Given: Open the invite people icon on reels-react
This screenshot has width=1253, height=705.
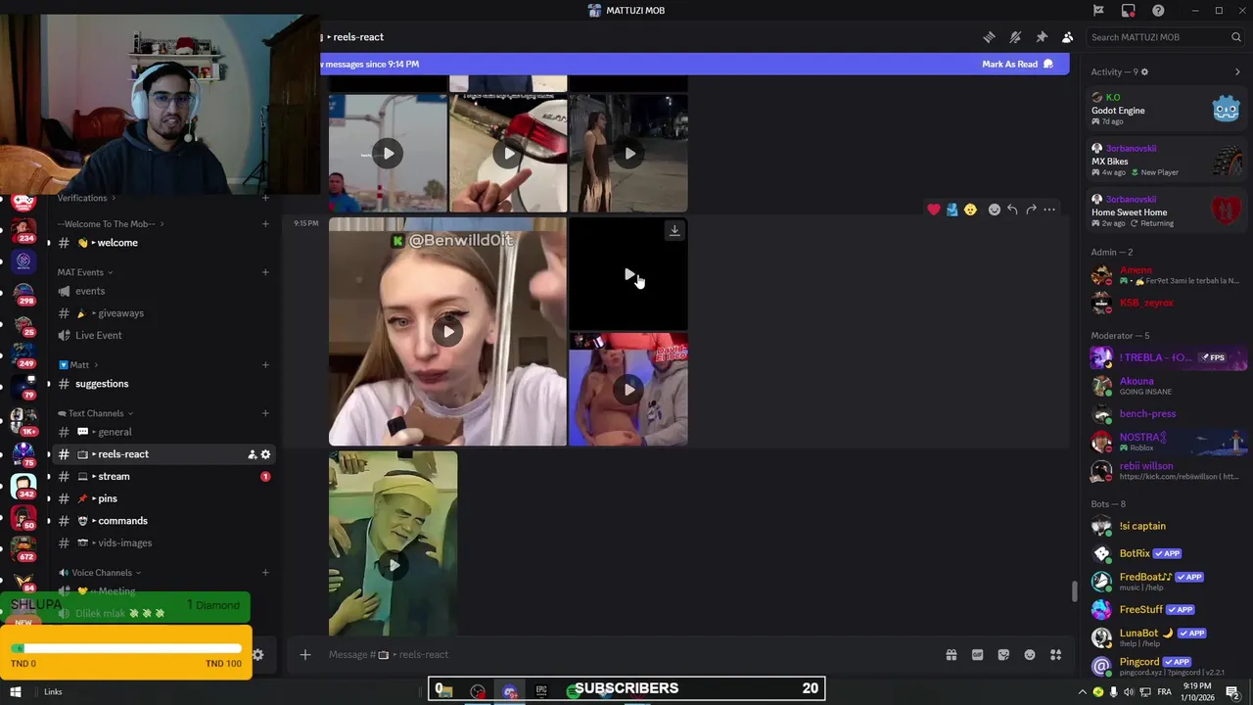Looking at the screenshot, I should [x=252, y=454].
